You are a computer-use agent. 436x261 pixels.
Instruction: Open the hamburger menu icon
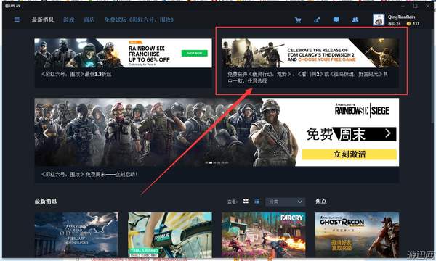[x=17, y=20]
